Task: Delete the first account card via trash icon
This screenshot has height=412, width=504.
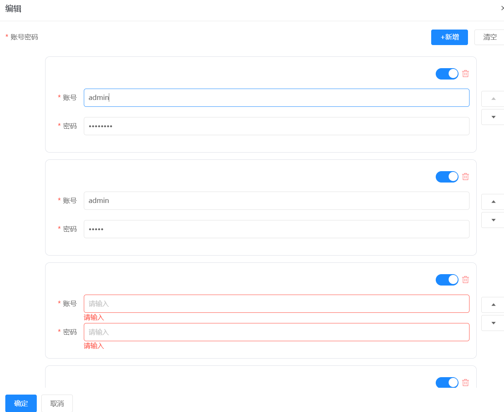Action: click(466, 74)
